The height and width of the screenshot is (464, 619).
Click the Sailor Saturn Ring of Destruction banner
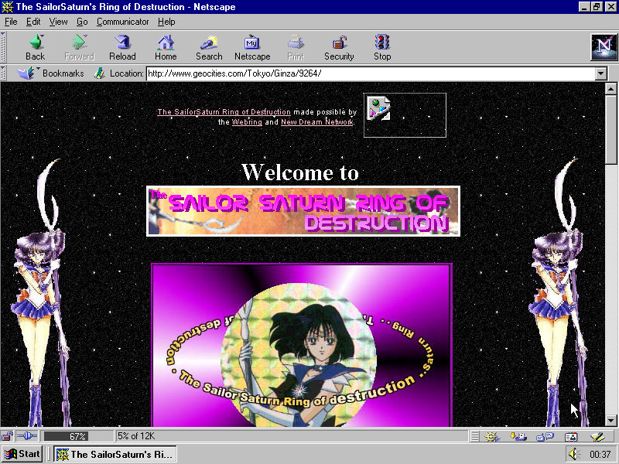coord(303,211)
